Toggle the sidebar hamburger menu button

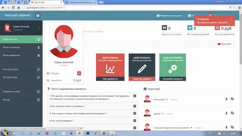point(38,15)
